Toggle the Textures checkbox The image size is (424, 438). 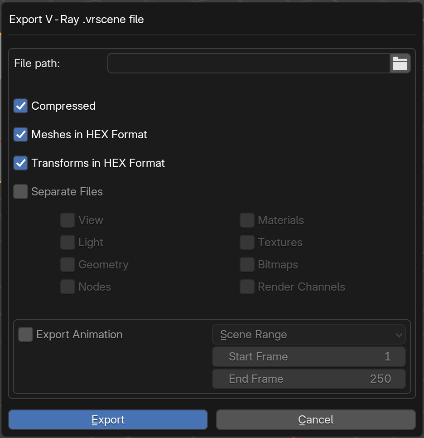point(247,242)
